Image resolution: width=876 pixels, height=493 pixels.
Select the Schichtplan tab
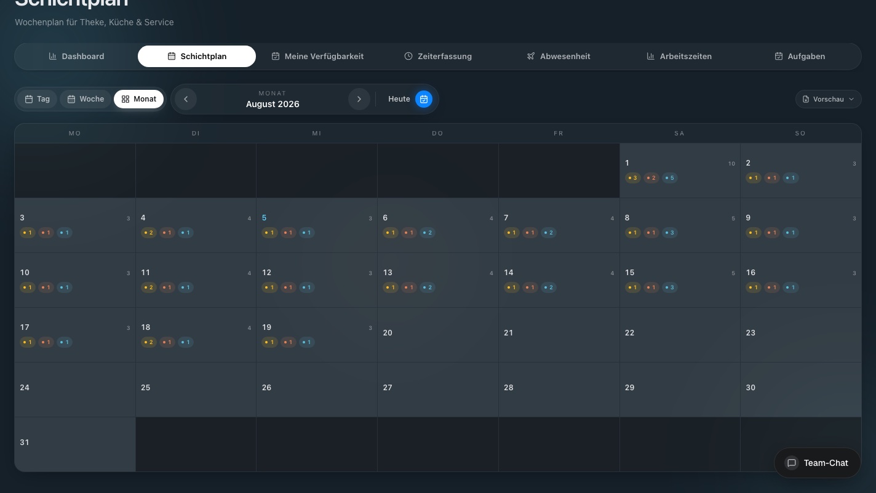[197, 56]
